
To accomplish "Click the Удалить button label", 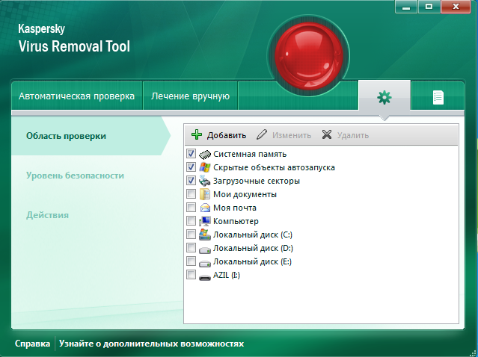I will pyautogui.click(x=353, y=135).
